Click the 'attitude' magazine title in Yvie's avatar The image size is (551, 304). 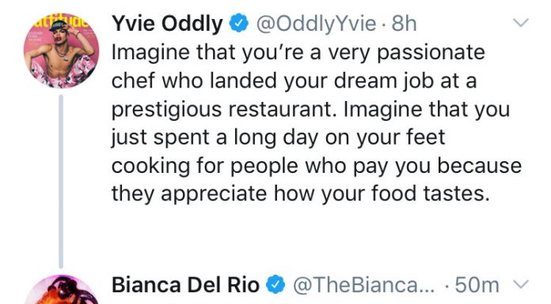pyautogui.click(x=61, y=22)
